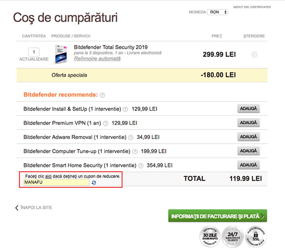Click the 30 ZILE money-back badge
285x250 pixels.
click(210, 236)
